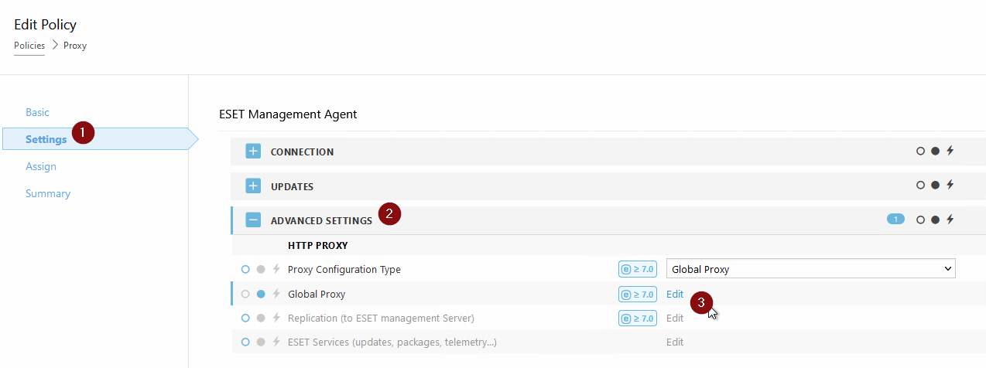
Task: Click the lightning bolt in ADVANCED SETTINGS header
Action: point(950,220)
